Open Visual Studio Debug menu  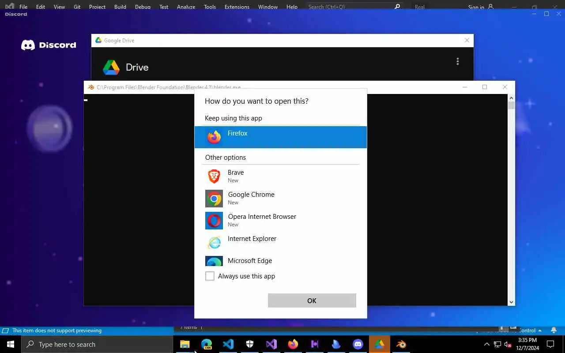143,7
